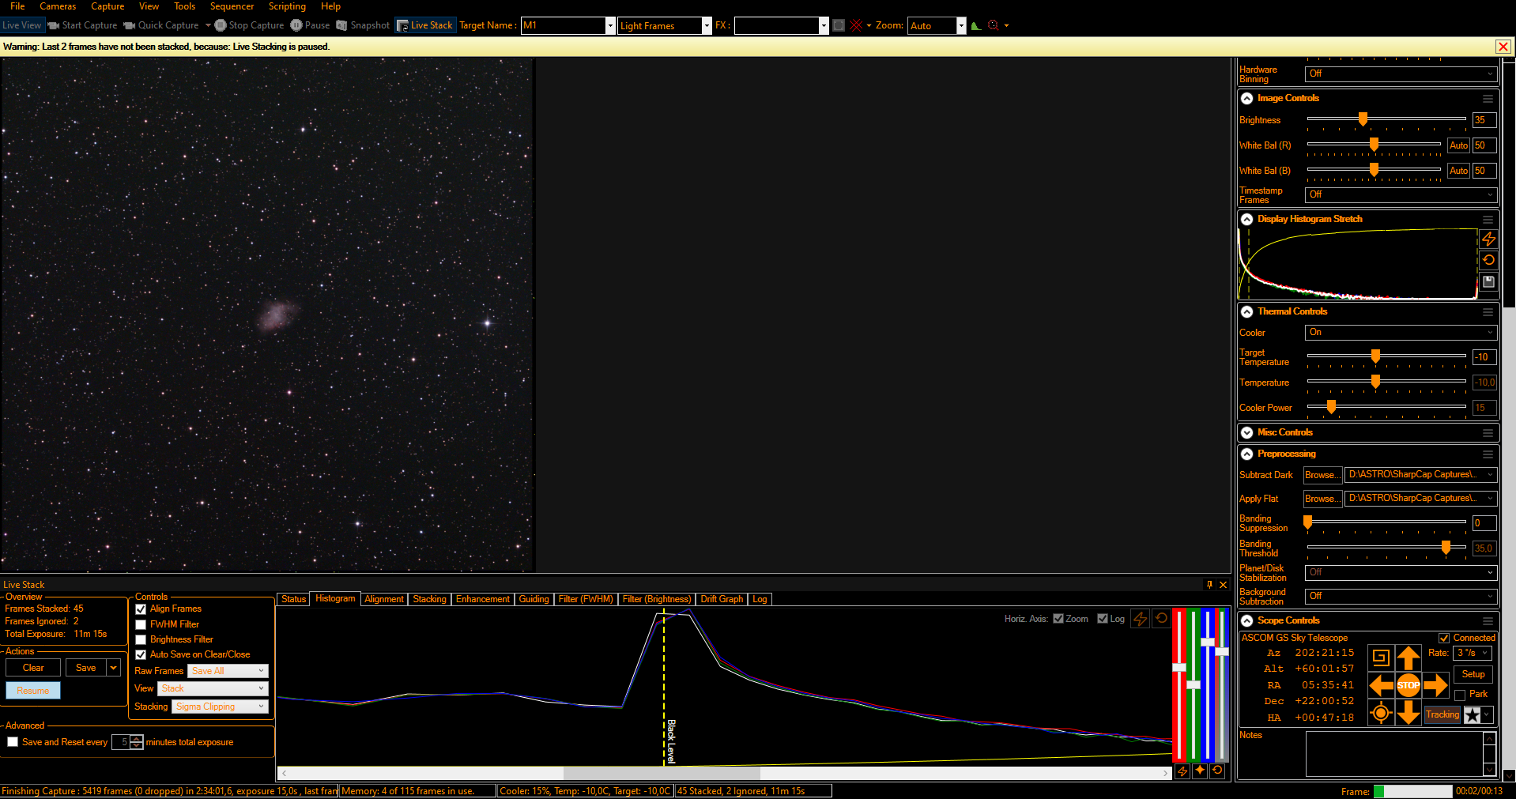The image size is (1516, 799).
Task: Take a Snapshot from the toolbar
Action: (363, 25)
